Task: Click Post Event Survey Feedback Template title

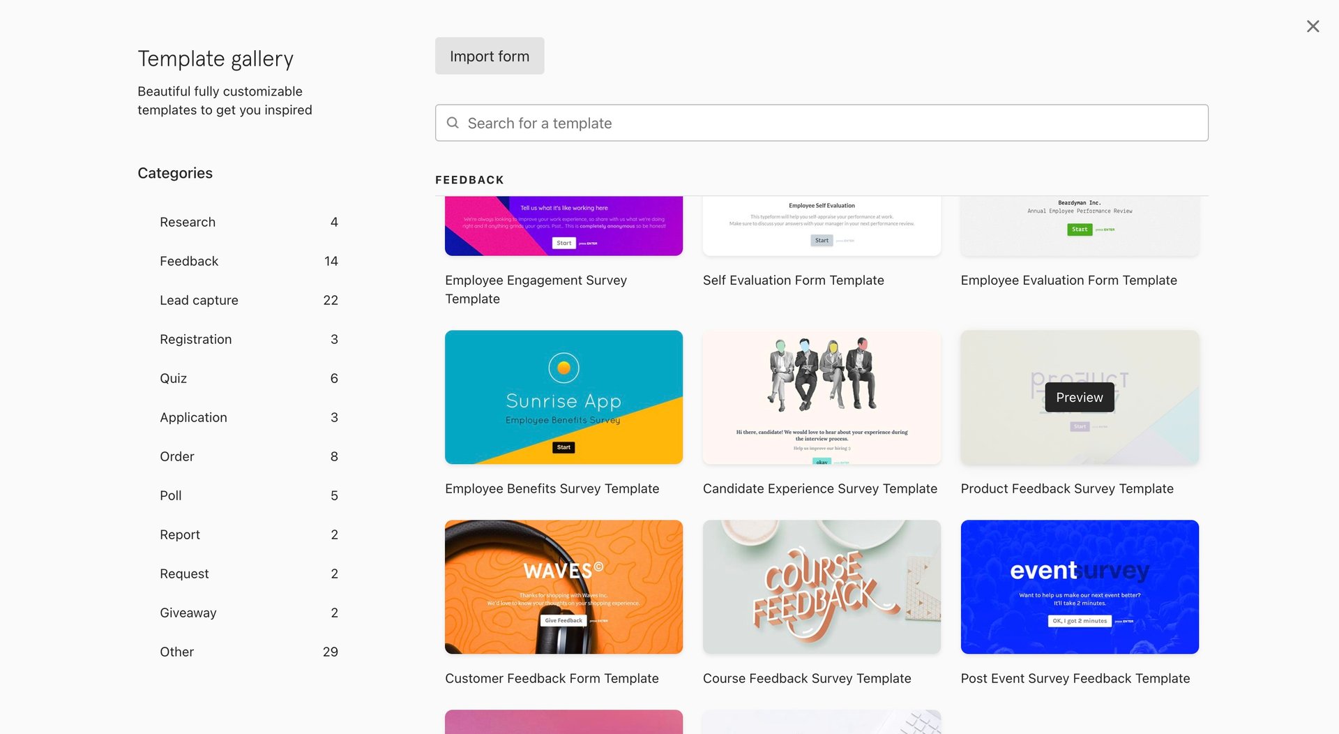Action: click(x=1075, y=678)
